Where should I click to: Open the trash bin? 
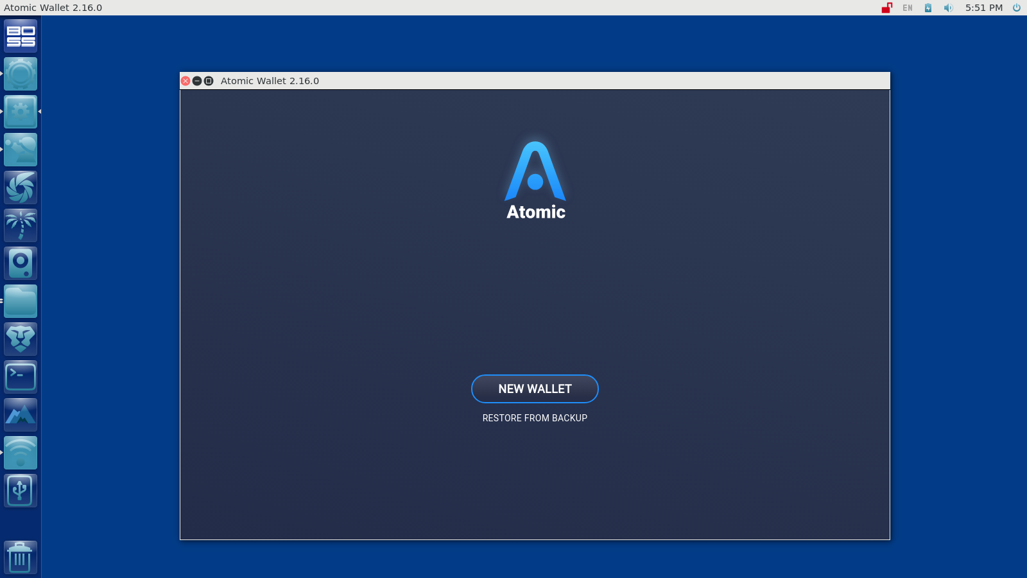(x=21, y=557)
